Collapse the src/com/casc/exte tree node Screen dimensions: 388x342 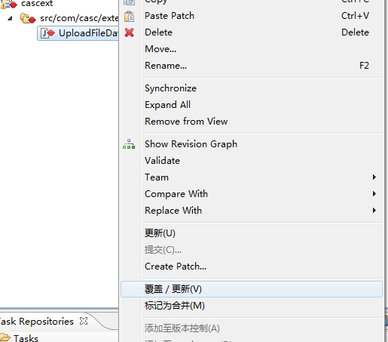pos(10,18)
